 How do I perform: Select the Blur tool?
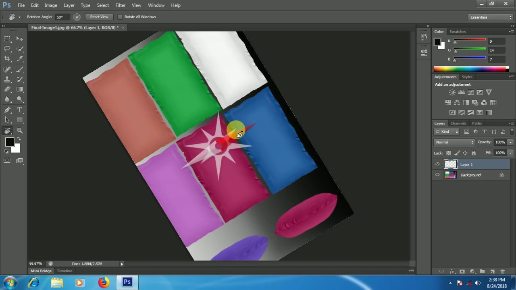7,99
